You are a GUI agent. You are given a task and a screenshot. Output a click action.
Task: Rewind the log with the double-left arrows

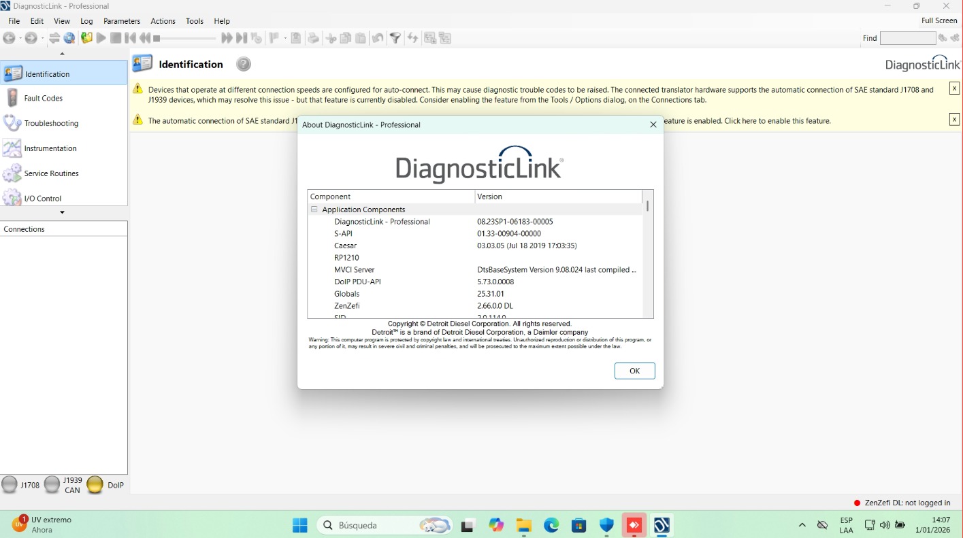pyautogui.click(x=144, y=38)
